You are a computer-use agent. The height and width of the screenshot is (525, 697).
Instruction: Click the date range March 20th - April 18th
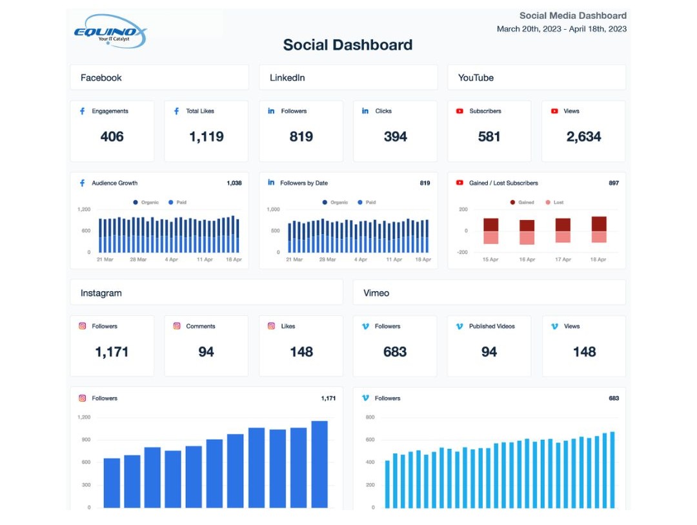pyautogui.click(x=561, y=29)
